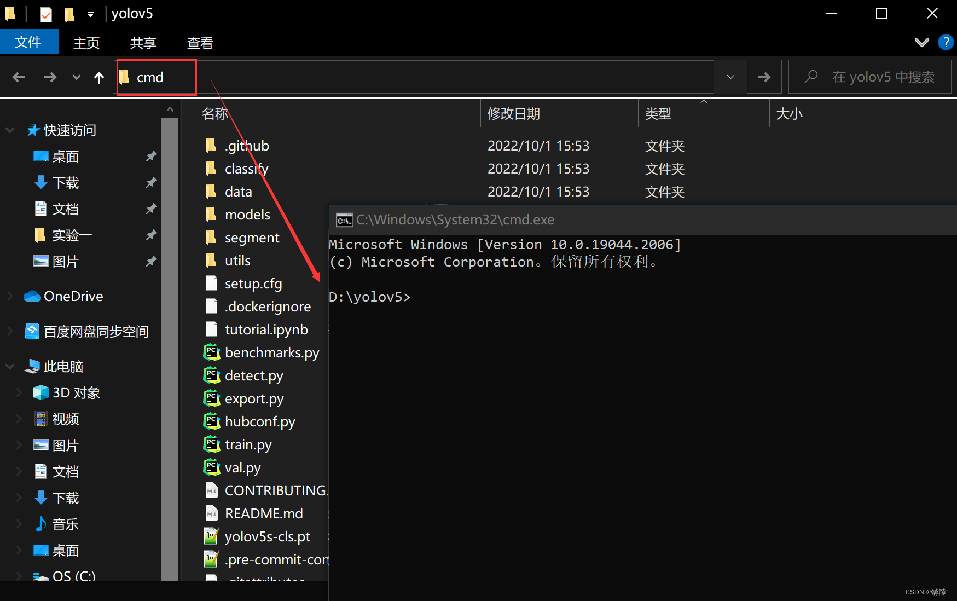Image resolution: width=957 pixels, height=601 pixels.
Task: Select 3D 对象 in the tree
Action: click(x=76, y=393)
